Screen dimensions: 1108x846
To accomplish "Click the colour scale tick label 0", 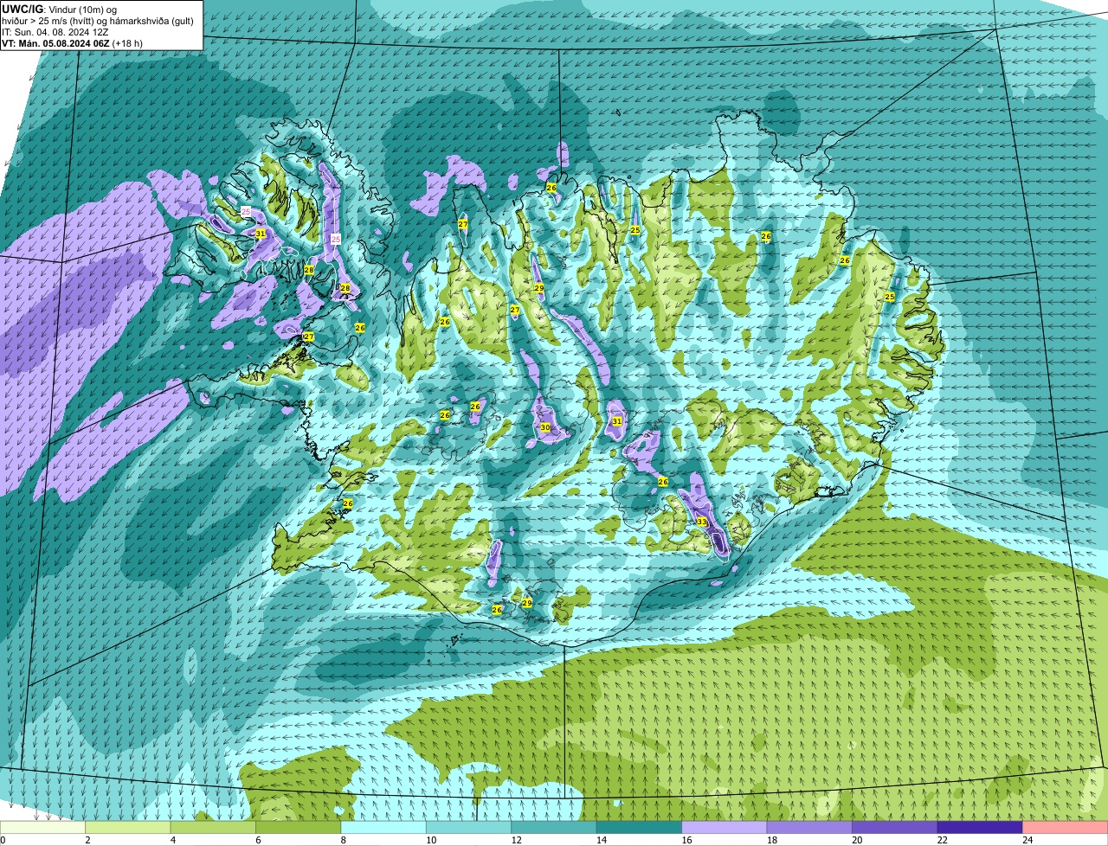I will click(x=3, y=839).
